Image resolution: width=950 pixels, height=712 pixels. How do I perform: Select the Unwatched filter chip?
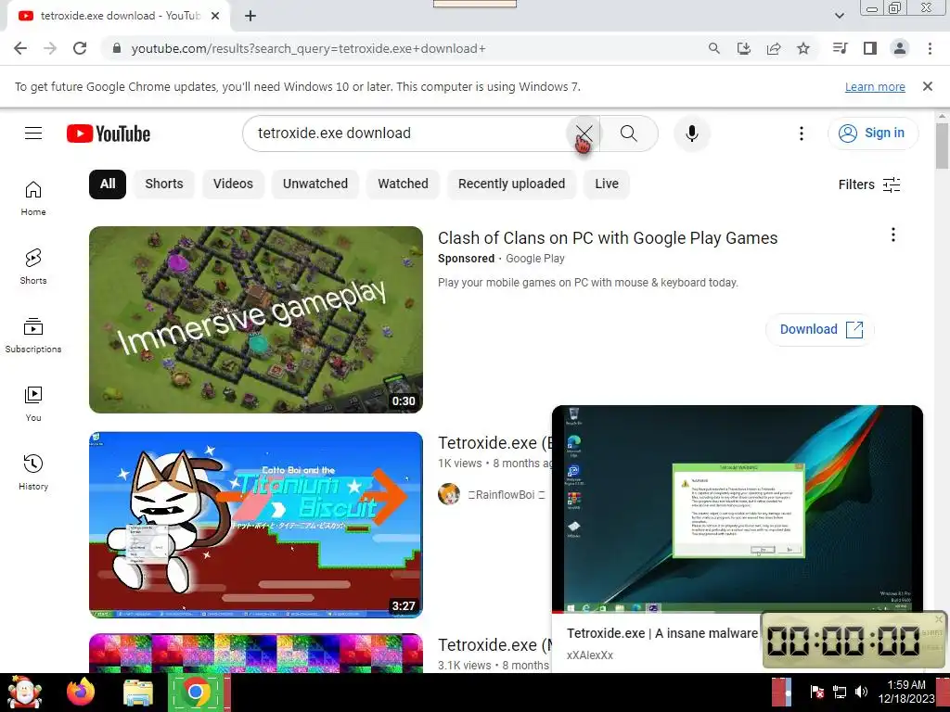point(315,184)
